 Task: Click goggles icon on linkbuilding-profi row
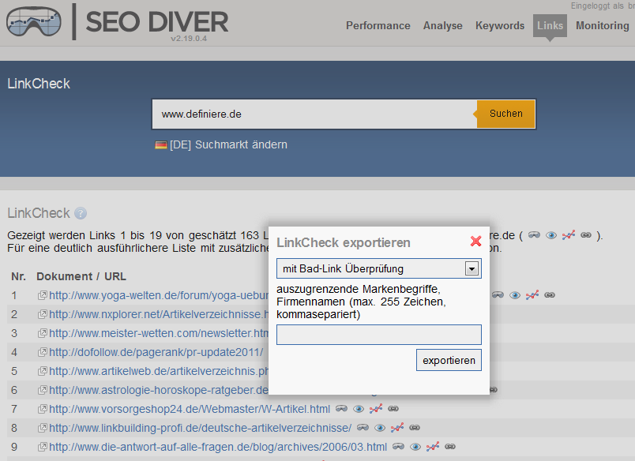click(x=363, y=427)
